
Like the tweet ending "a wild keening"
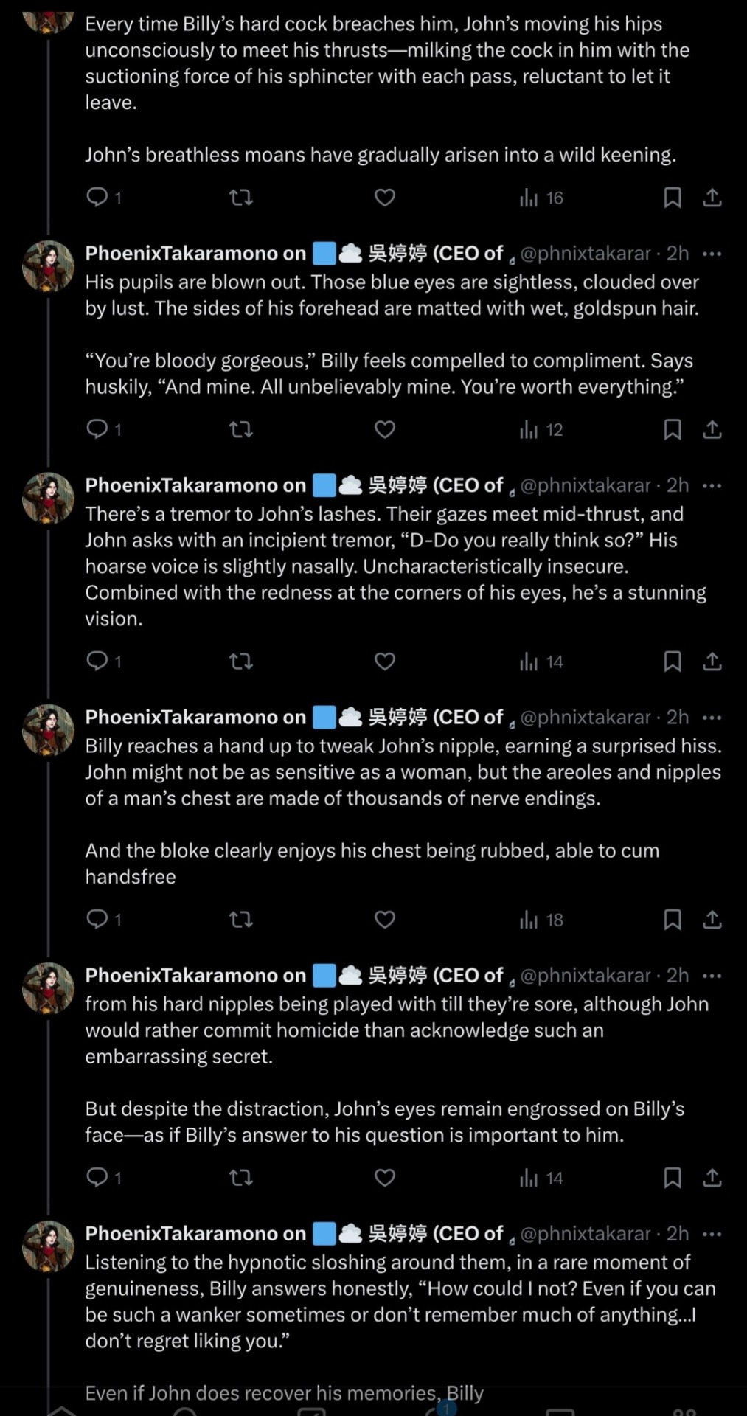[x=385, y=198]
